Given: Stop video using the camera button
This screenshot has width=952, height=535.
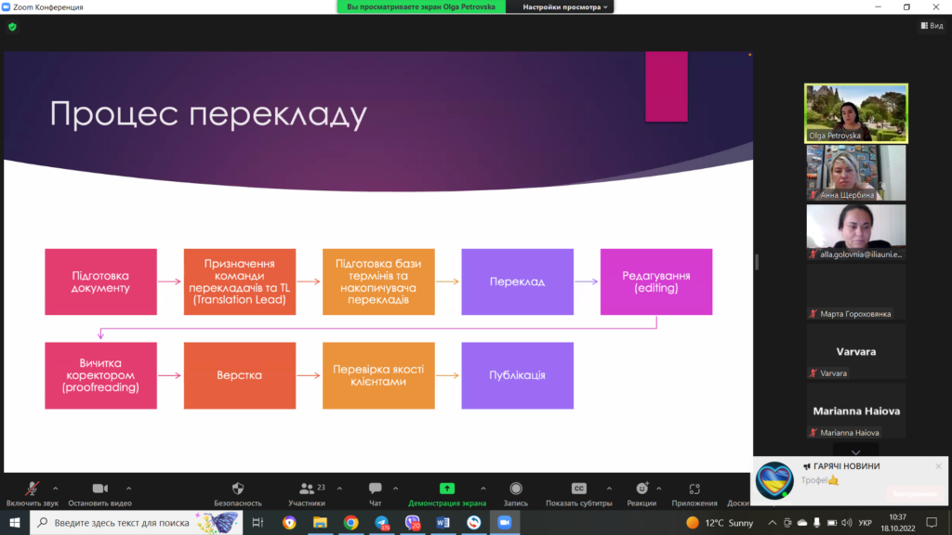Looking at the screenshot, I should click(99, 489).
